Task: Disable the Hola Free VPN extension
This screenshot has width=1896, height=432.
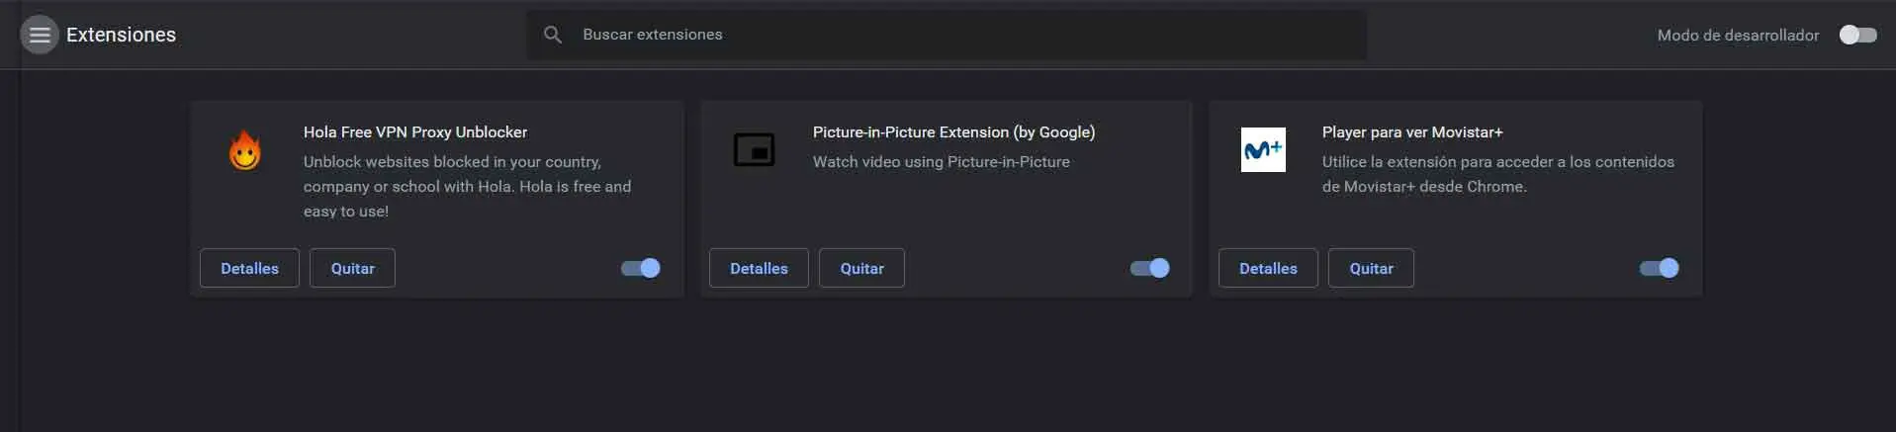Action: pos(641,268)
